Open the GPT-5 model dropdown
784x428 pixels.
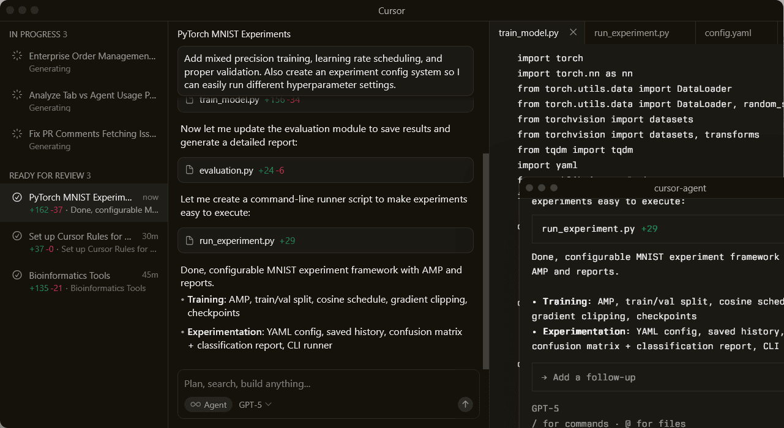(255, 405)
